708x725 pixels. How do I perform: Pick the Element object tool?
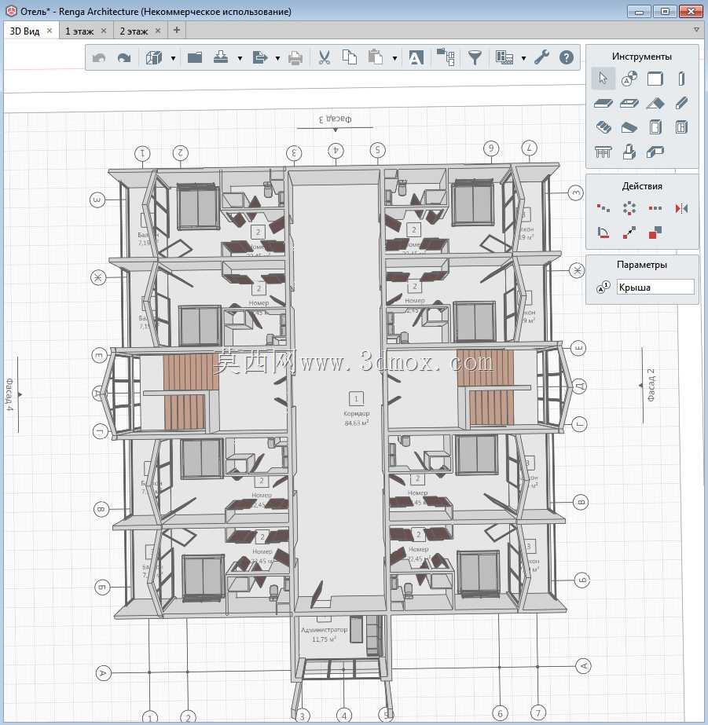[629, 152]
